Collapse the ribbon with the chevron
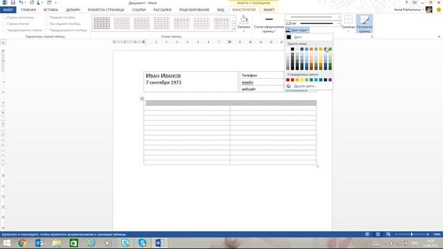The image size is (443, 249). (x=438, y=37)
